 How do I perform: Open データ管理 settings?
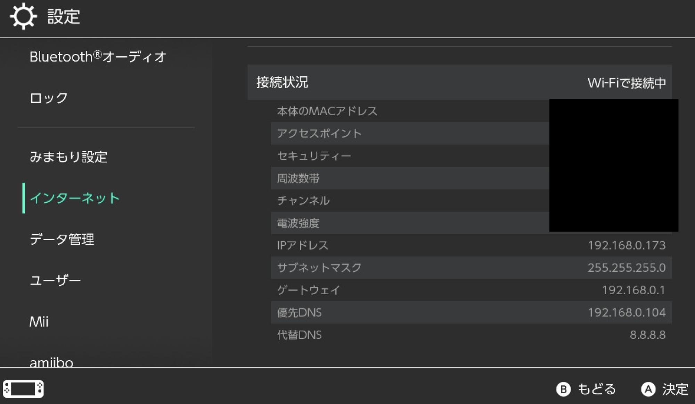click(62, 239)
